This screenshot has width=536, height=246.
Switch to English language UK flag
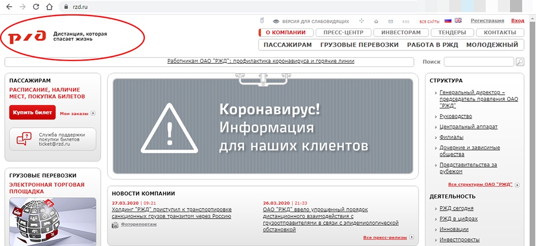[458, 20]
